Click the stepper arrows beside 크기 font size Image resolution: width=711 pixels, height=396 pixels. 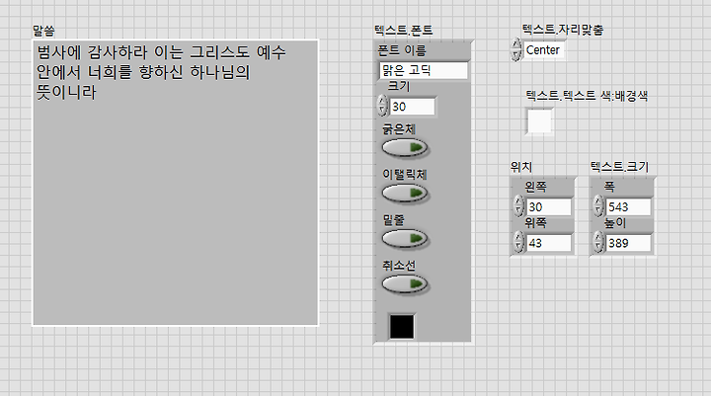point(382,106)
